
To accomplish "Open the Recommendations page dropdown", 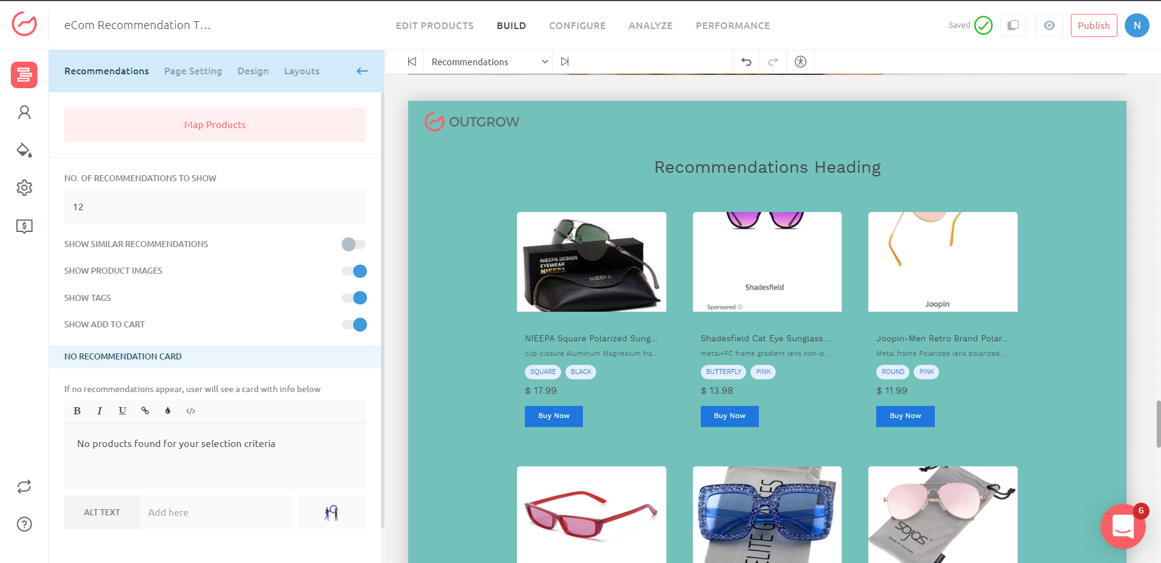I will (489, 62).
